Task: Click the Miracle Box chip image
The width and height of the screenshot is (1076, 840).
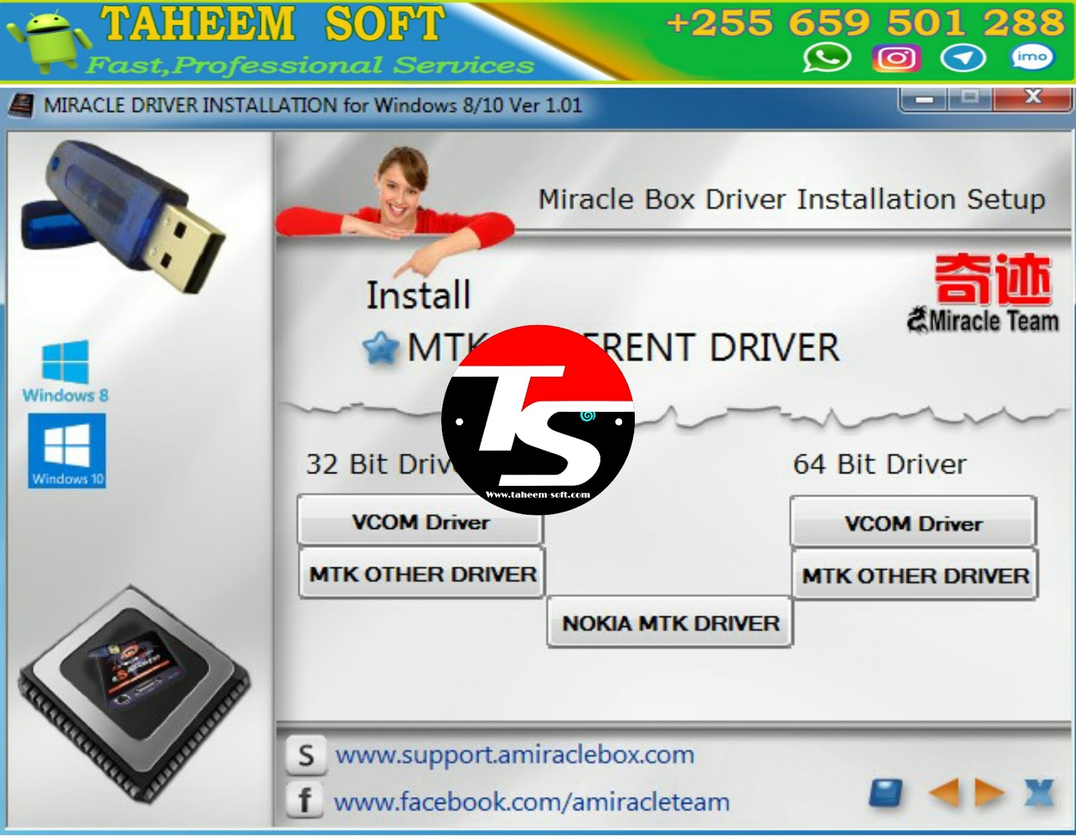Action: click(x=134, y=694)
